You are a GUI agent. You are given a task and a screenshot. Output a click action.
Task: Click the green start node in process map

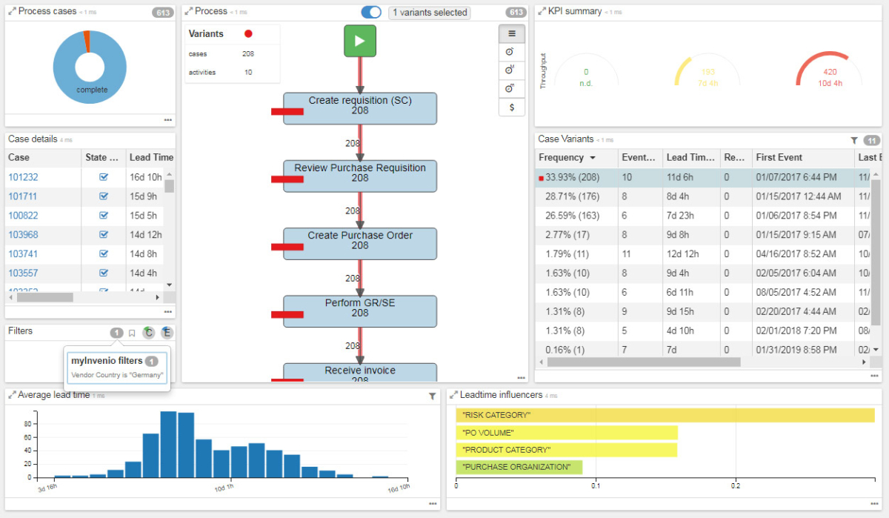pyautogui.click(x=359, y=41)
